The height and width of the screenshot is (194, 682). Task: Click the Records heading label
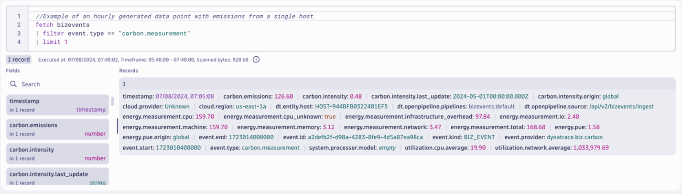(129, 71)
